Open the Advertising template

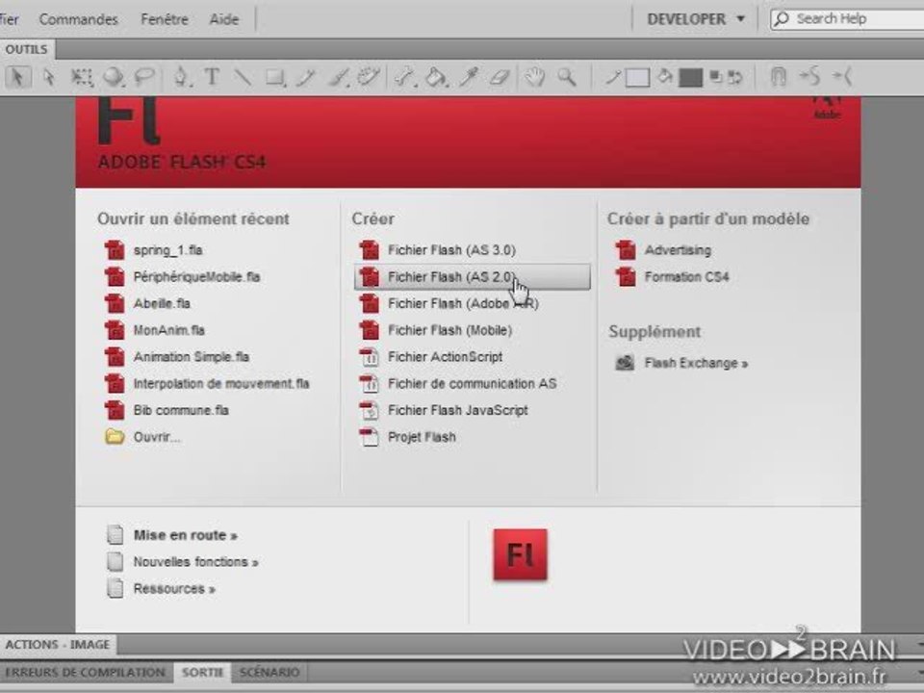click(x=663, y=250)
